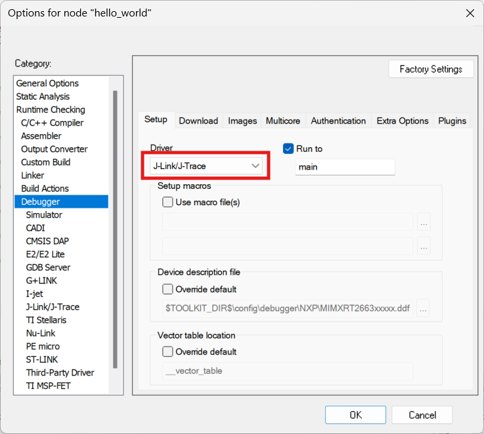484x434 pixels.
Task: Select C/C++ Compiler category
Action: pos(52,123)
